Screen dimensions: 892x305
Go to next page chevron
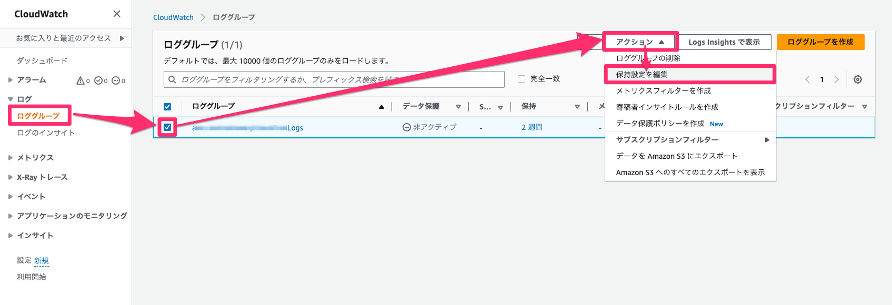[x=836, y=79]
